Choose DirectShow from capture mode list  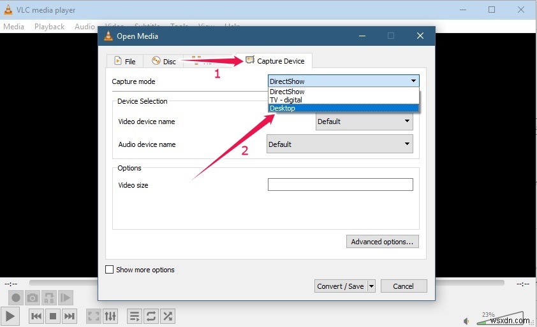click(343, 92)
